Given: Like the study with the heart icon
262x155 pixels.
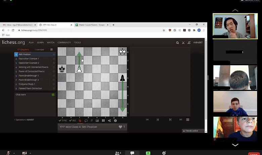Looking at the screenshot, I should 120,127.
